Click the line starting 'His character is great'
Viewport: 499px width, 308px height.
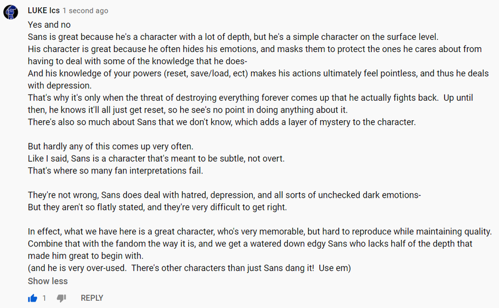(x=254, y=55)
